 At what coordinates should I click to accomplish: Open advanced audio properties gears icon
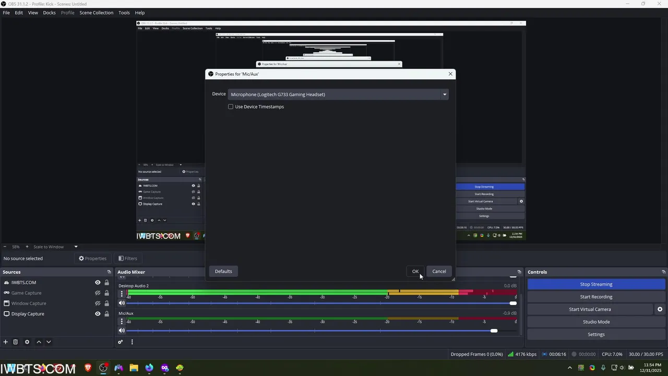(x=121, y=342)
